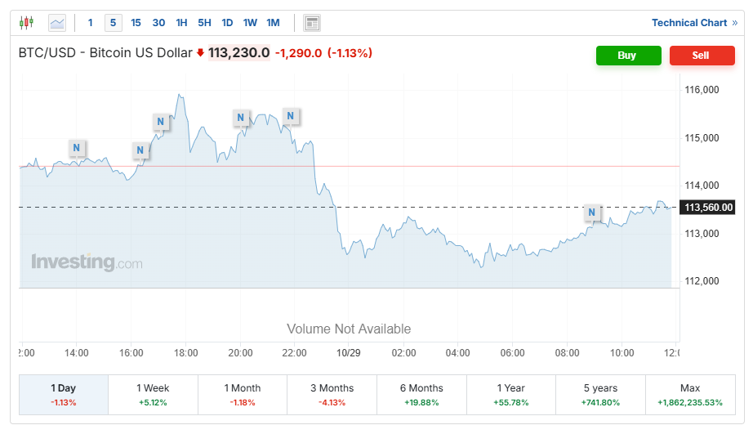Click the 113,560.00 current price label
753x443 pixels.
point(709,208)
